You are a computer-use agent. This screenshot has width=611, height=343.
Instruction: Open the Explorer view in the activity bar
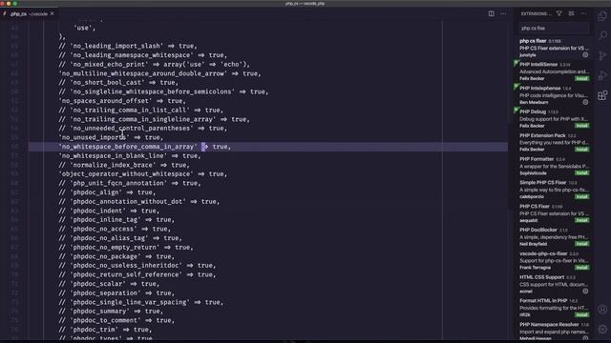602,16
